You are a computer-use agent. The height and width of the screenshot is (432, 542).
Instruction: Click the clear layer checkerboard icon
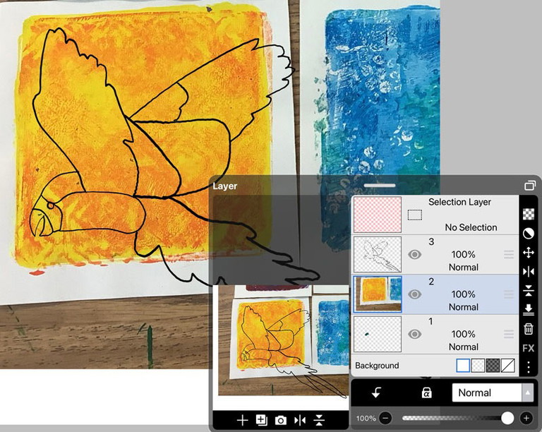point(528,214)
